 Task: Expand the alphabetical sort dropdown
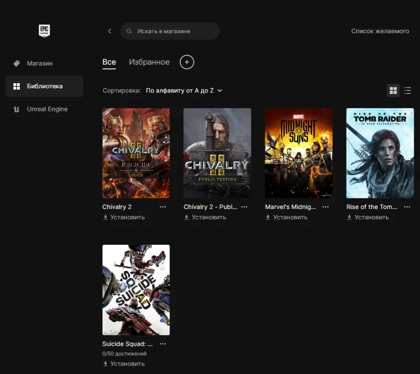tap(184, 90)
